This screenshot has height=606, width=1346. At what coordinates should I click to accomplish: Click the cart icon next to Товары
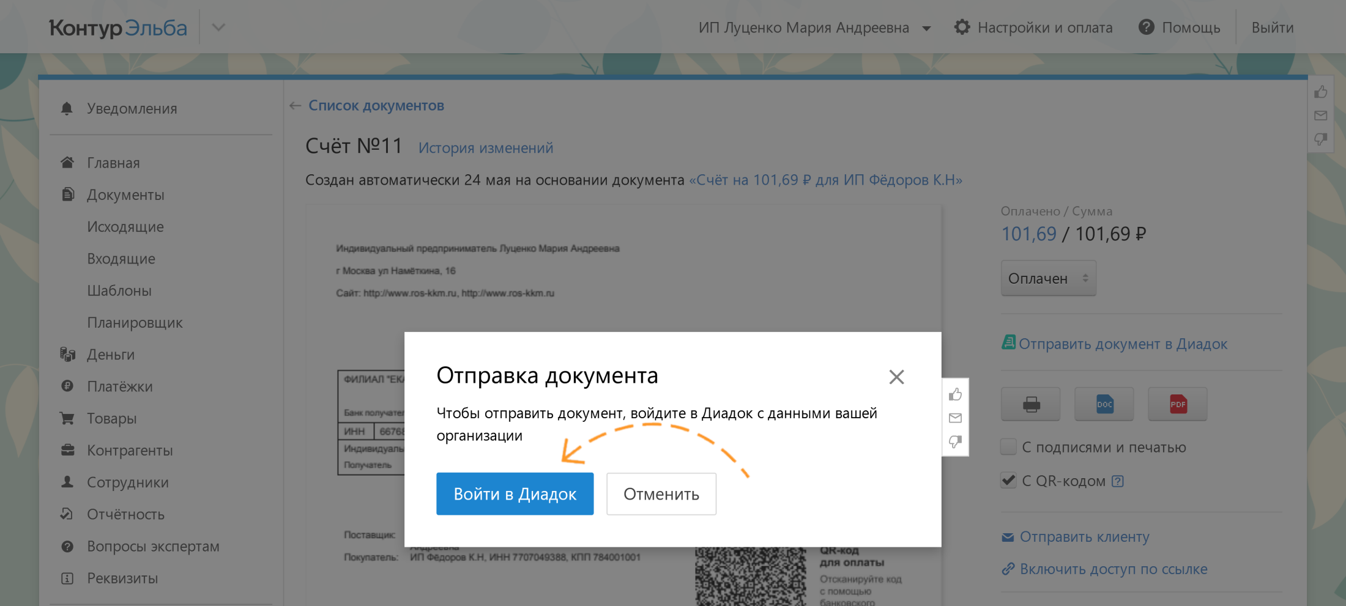[x=67, y=418]
